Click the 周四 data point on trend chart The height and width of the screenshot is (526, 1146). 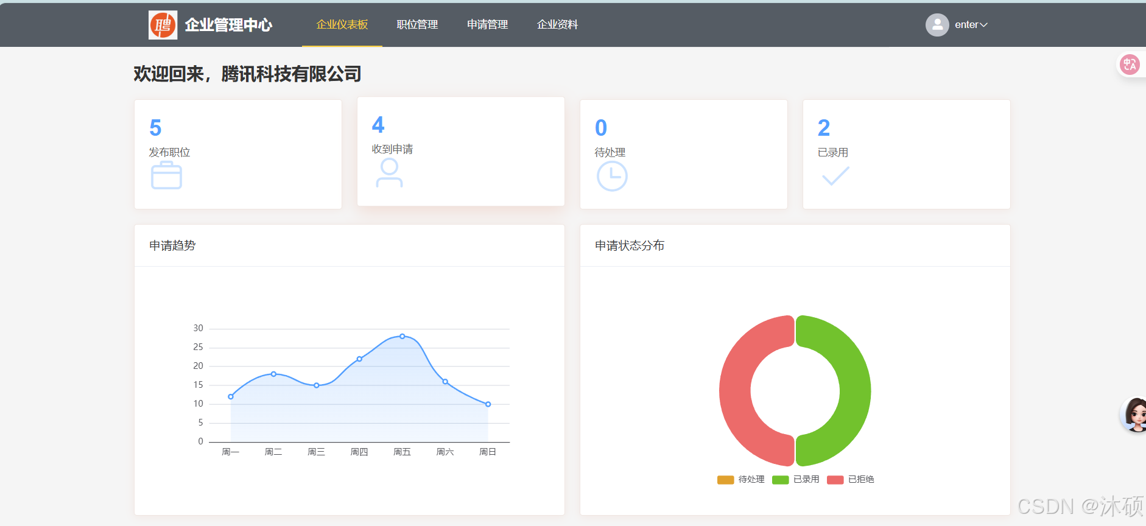click(x=359, y=359)
